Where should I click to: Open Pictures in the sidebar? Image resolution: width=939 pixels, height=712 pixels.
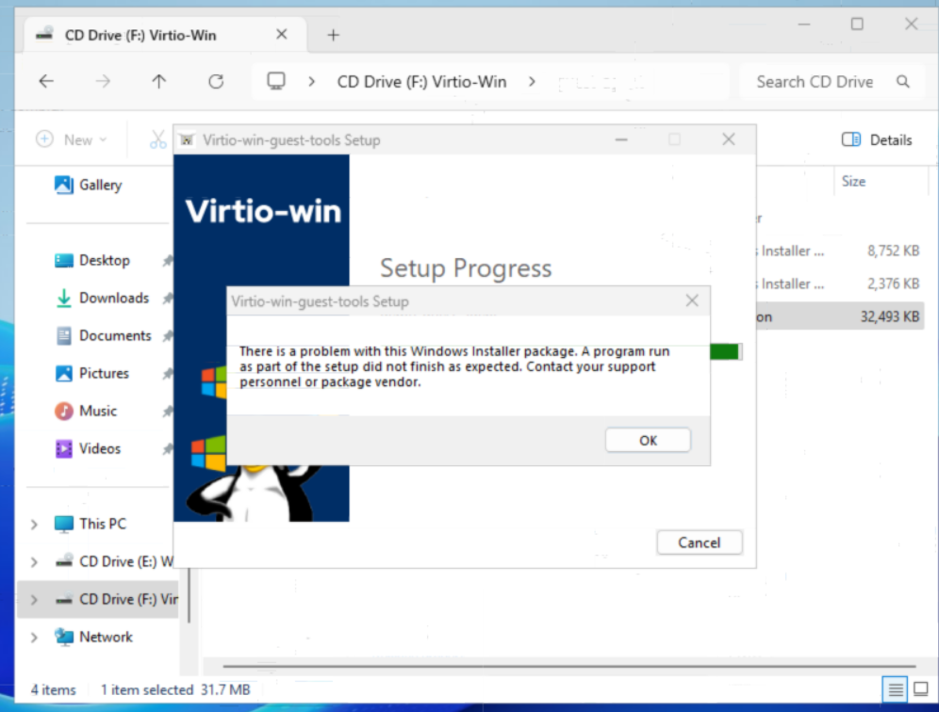(x=92, y=373)
